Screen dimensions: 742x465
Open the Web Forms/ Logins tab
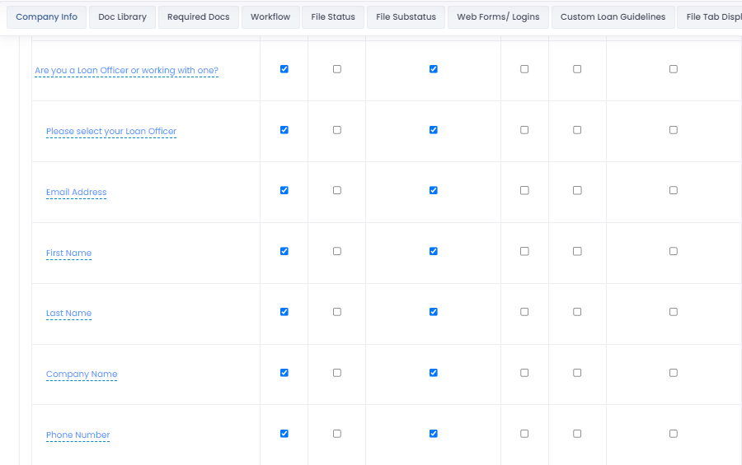click(x=498, y=17)
